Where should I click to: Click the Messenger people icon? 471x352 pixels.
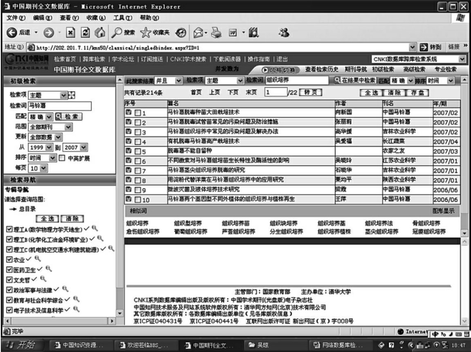click(x=284, y=32)
